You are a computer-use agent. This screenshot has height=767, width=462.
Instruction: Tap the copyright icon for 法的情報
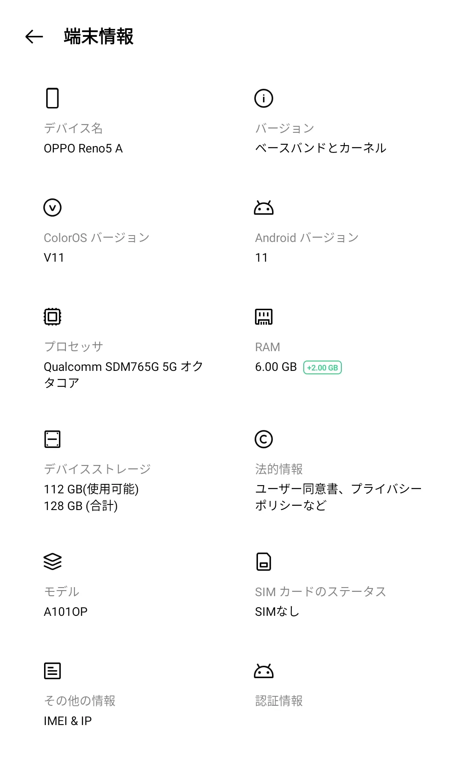[x=264, y=439]
